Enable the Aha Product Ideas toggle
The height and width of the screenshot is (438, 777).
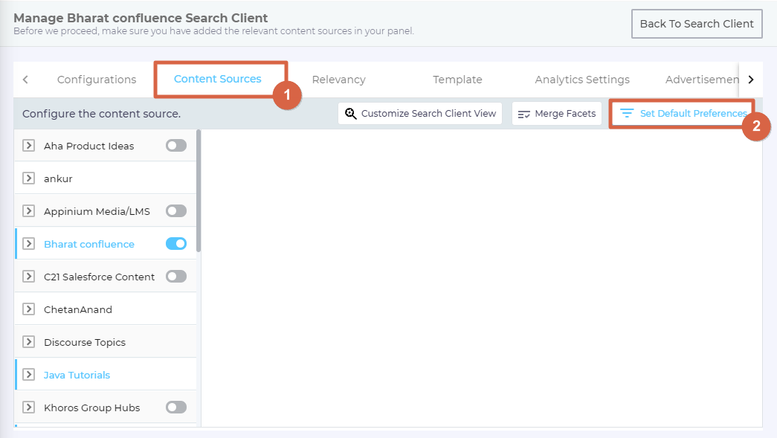click(176, 146)
